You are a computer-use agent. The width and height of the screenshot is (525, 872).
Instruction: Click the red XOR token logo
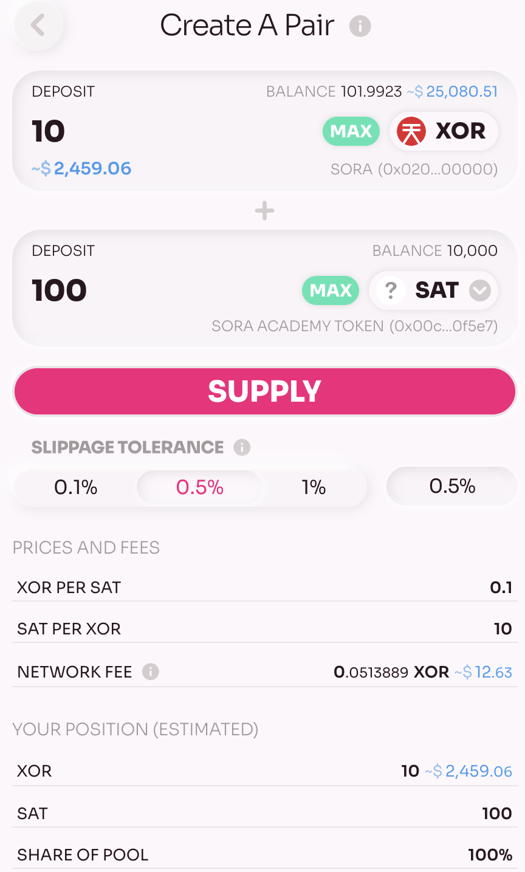[411, 131]
